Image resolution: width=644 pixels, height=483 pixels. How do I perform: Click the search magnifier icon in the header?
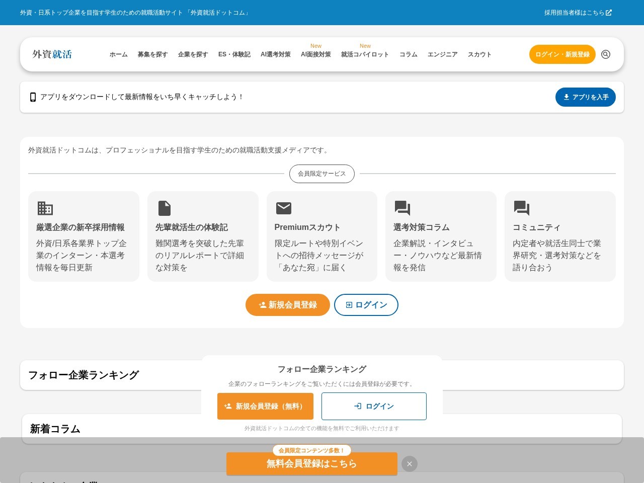click(x=606, y=54)
